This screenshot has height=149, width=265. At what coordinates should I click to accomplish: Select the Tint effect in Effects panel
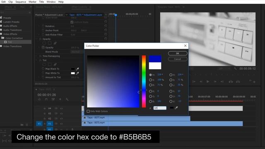click(10, 42)
